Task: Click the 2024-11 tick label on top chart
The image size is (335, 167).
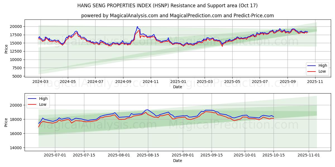Action: tap(151, 82)
